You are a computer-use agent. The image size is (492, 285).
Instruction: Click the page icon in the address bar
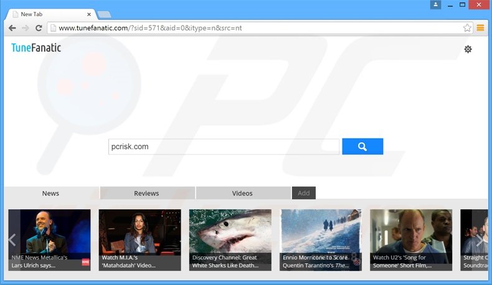(54, 28)
